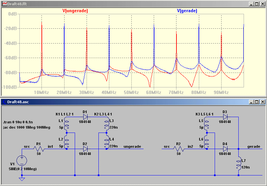Click the 50 value under R2
267x186 pixels.
[x=178, y=154]
